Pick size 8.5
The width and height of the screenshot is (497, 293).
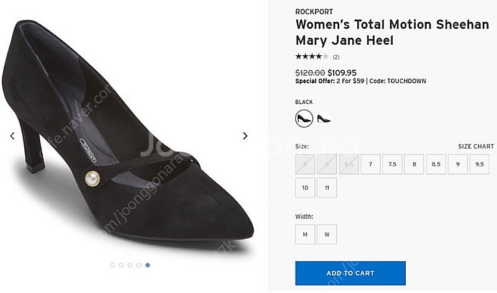(x=435, y=165)
